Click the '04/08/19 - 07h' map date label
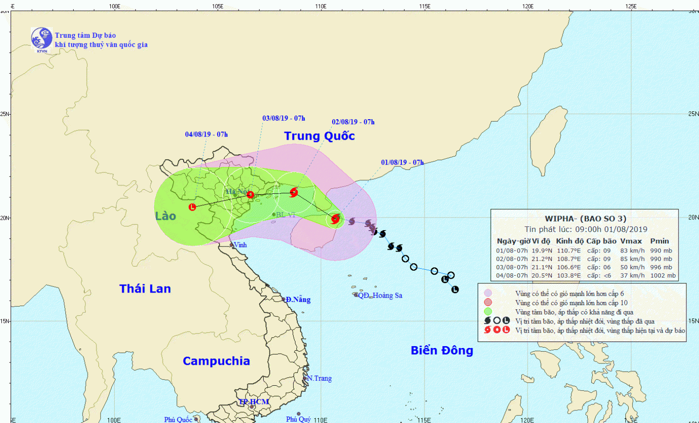Screen dimensions: 699x423 (206, 135)
